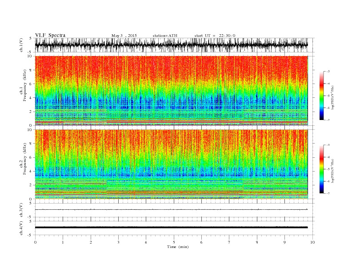Click the '-7' tick on ch.2 color bar

[328, 193]
